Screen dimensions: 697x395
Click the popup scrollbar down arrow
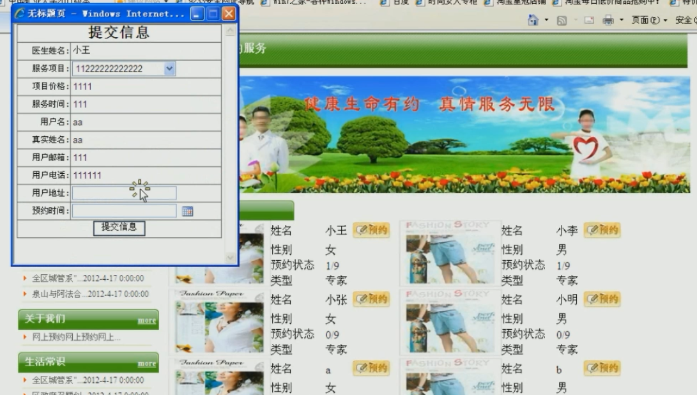(x=230, y=258)
